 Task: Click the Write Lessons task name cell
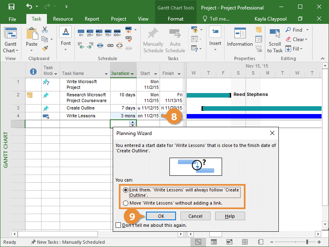point(81,116)
